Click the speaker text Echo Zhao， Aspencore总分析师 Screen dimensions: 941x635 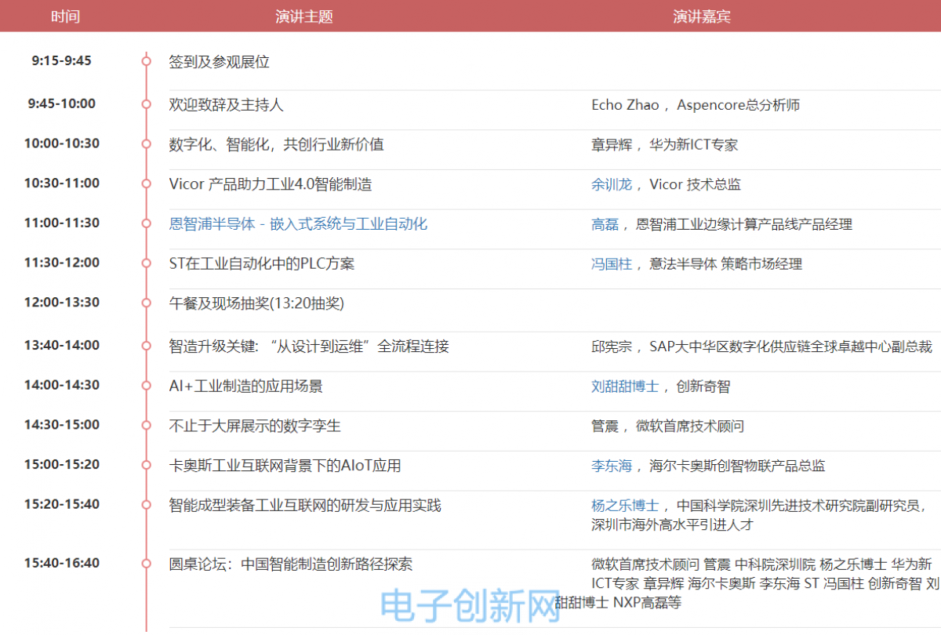click(696, 105)
